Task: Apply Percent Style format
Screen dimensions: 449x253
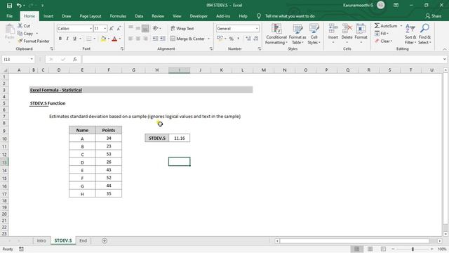Action: tap(232, 39)
